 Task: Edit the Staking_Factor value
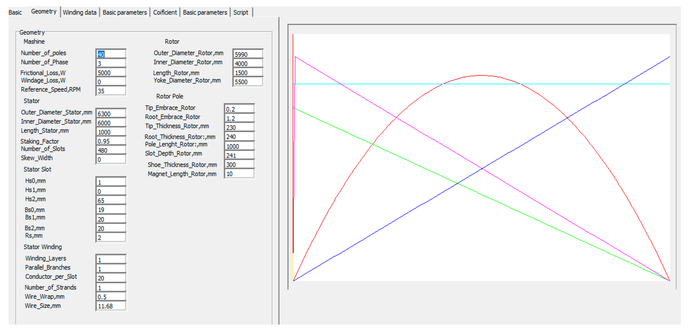[111, 141]
